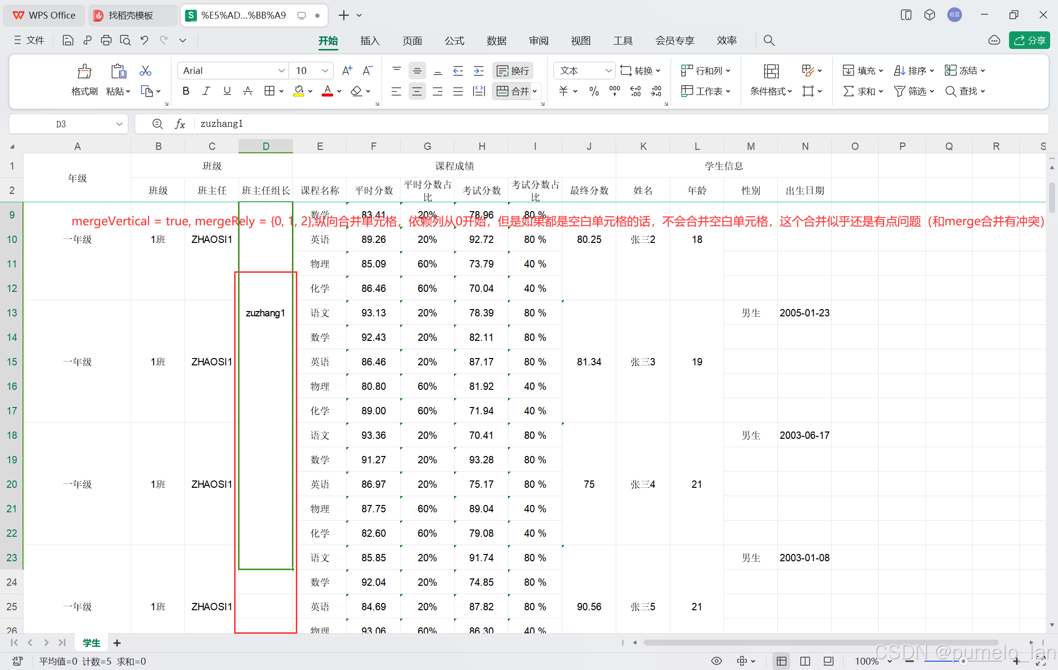This screenshot has height=670, width=1058.
Task: Toggle bold formatting
Action: pos(186,91)
